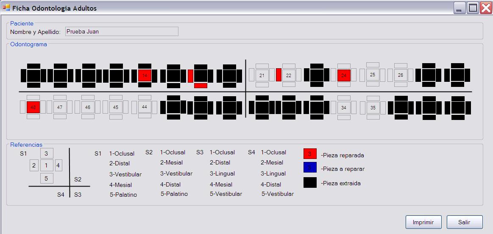This screenshot has width=493, height=234.
Task: Click the center surface of tooth 46
Action: [x=88, y=107]
